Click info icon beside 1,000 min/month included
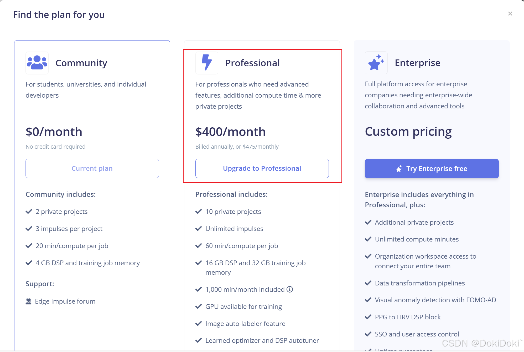The width and height of the screenshot is (524, 352). pyautogui.click(x=290, y=289)
